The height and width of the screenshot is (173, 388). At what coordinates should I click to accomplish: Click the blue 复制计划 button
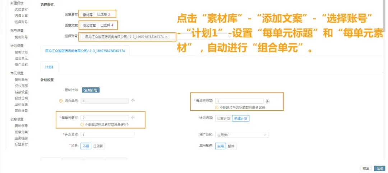(91, 90)
